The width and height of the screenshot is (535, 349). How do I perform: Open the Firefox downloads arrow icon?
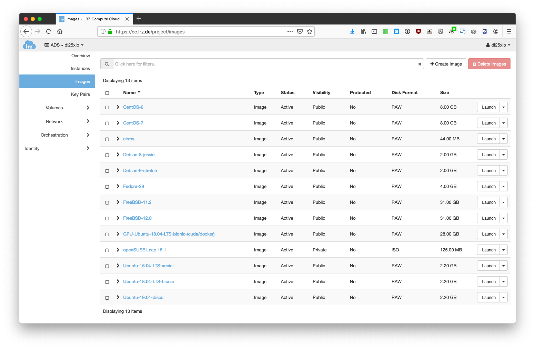(352, 31)
